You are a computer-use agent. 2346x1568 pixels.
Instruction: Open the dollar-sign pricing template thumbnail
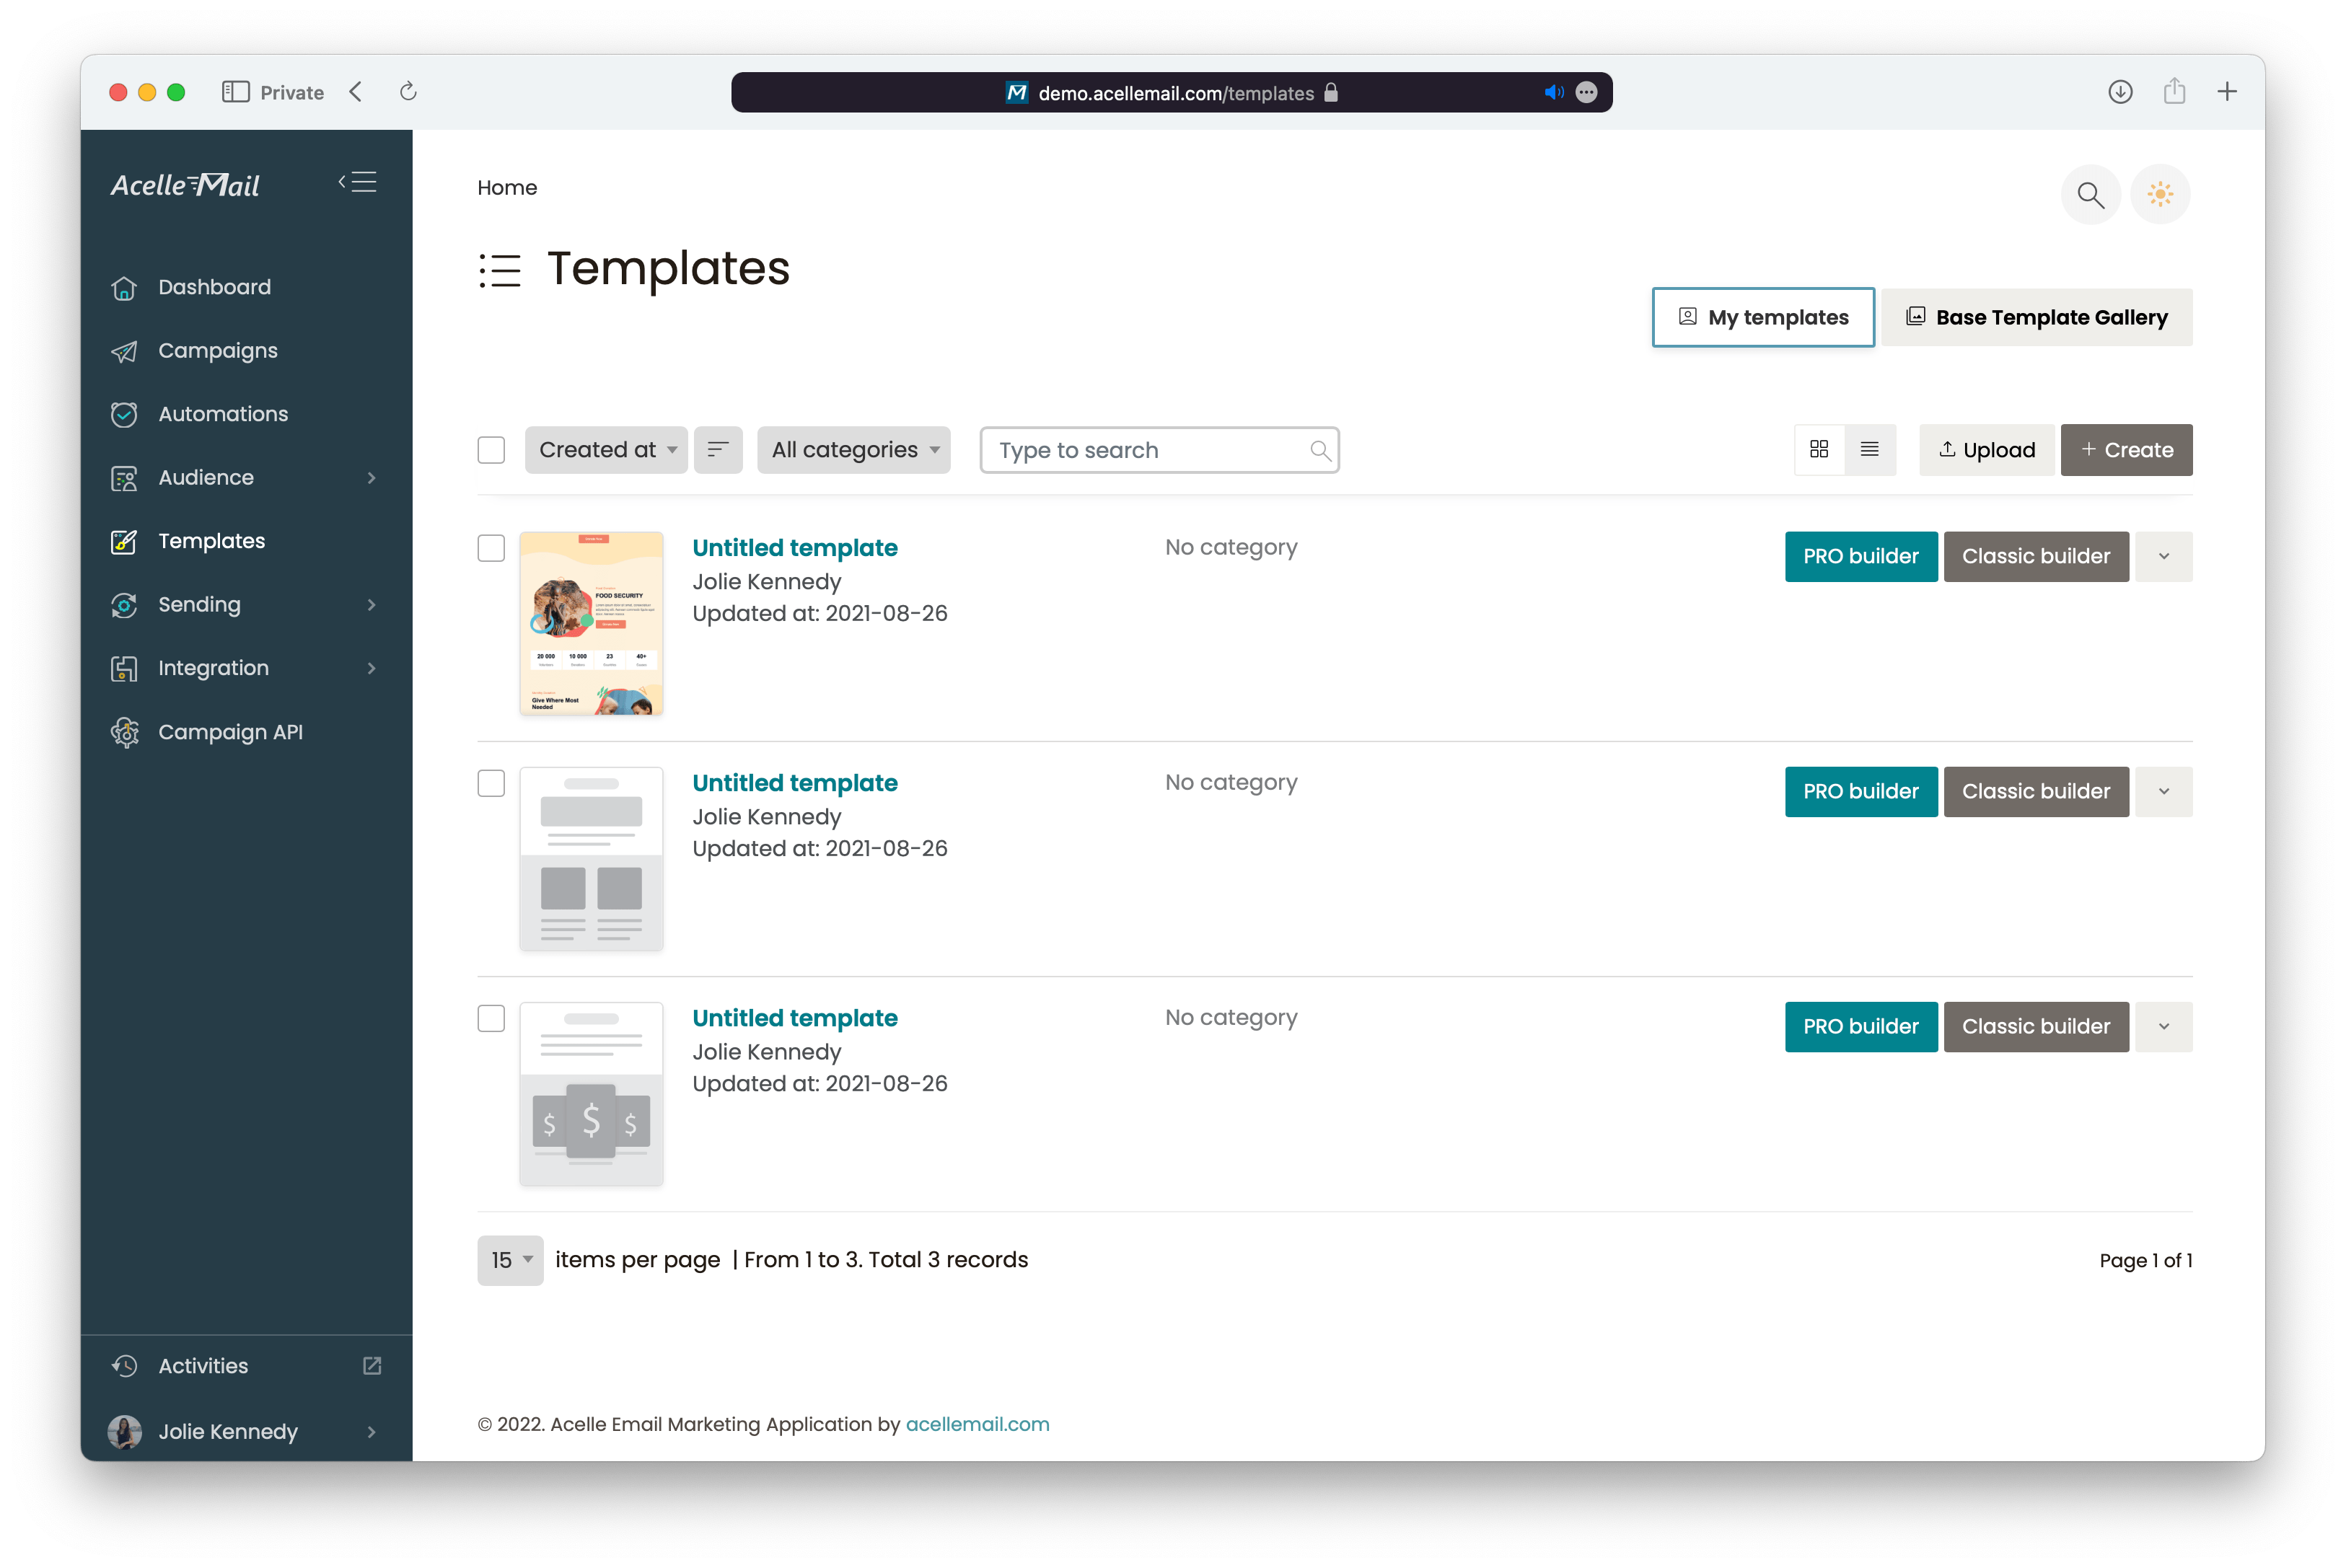591,1094
